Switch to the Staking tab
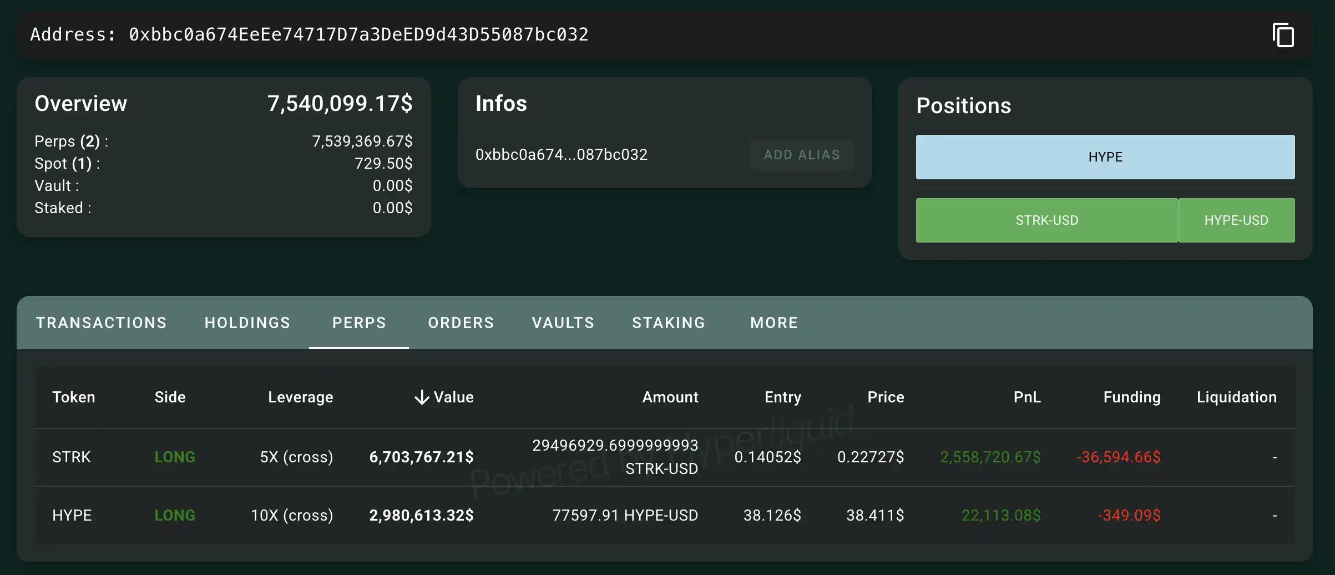 [669, 322]
